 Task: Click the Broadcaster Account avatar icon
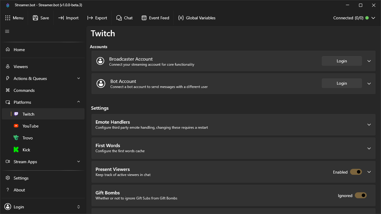[100, 61]
